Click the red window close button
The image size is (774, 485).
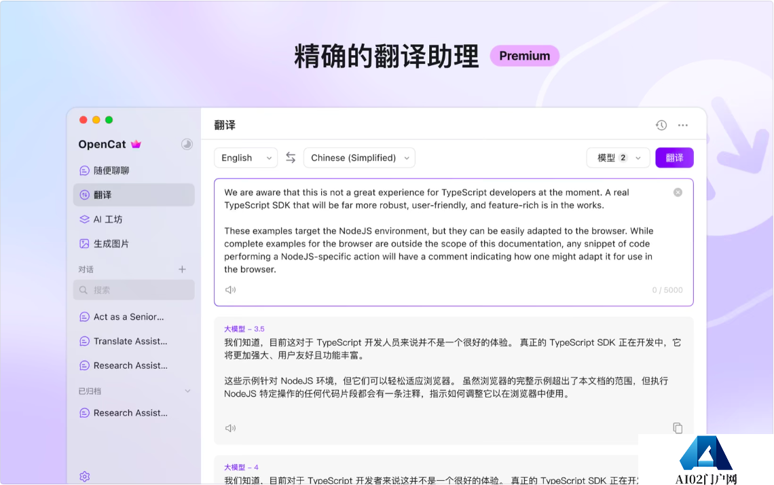pos(84,120)
